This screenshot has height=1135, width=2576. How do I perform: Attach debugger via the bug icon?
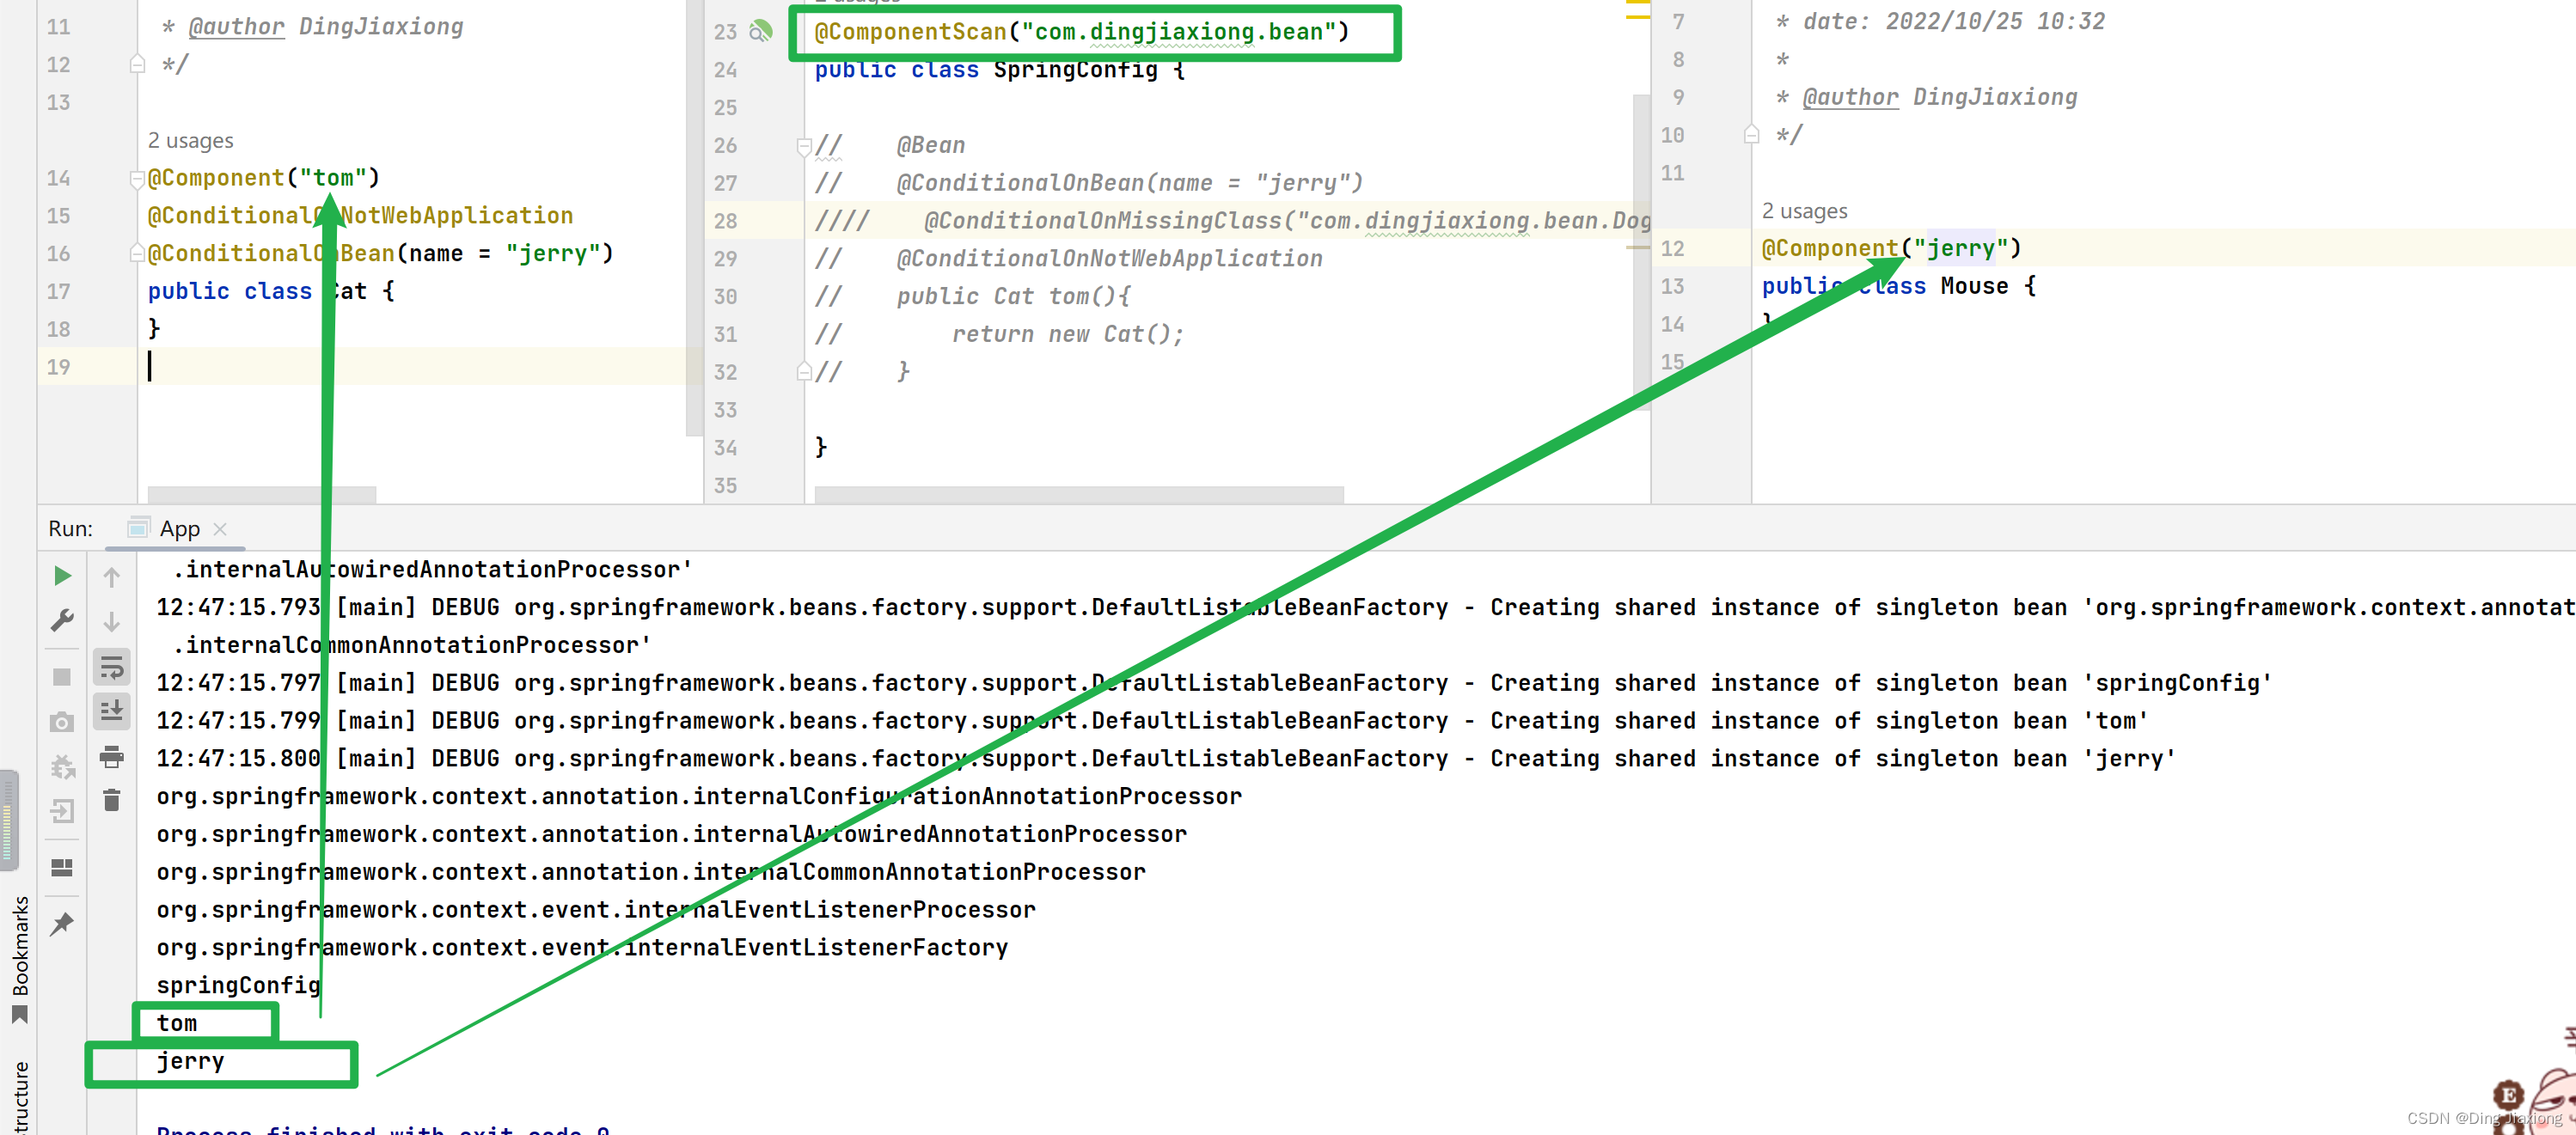(x=62, y=767)
